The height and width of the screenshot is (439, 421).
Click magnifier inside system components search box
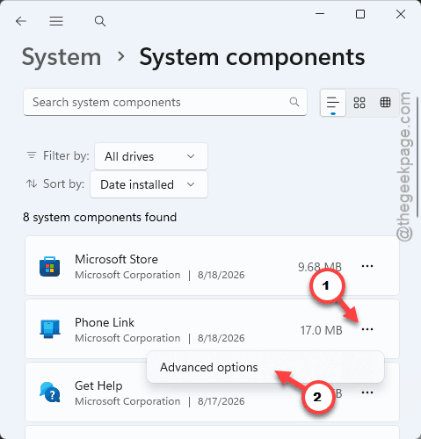(x=294, y=102)
